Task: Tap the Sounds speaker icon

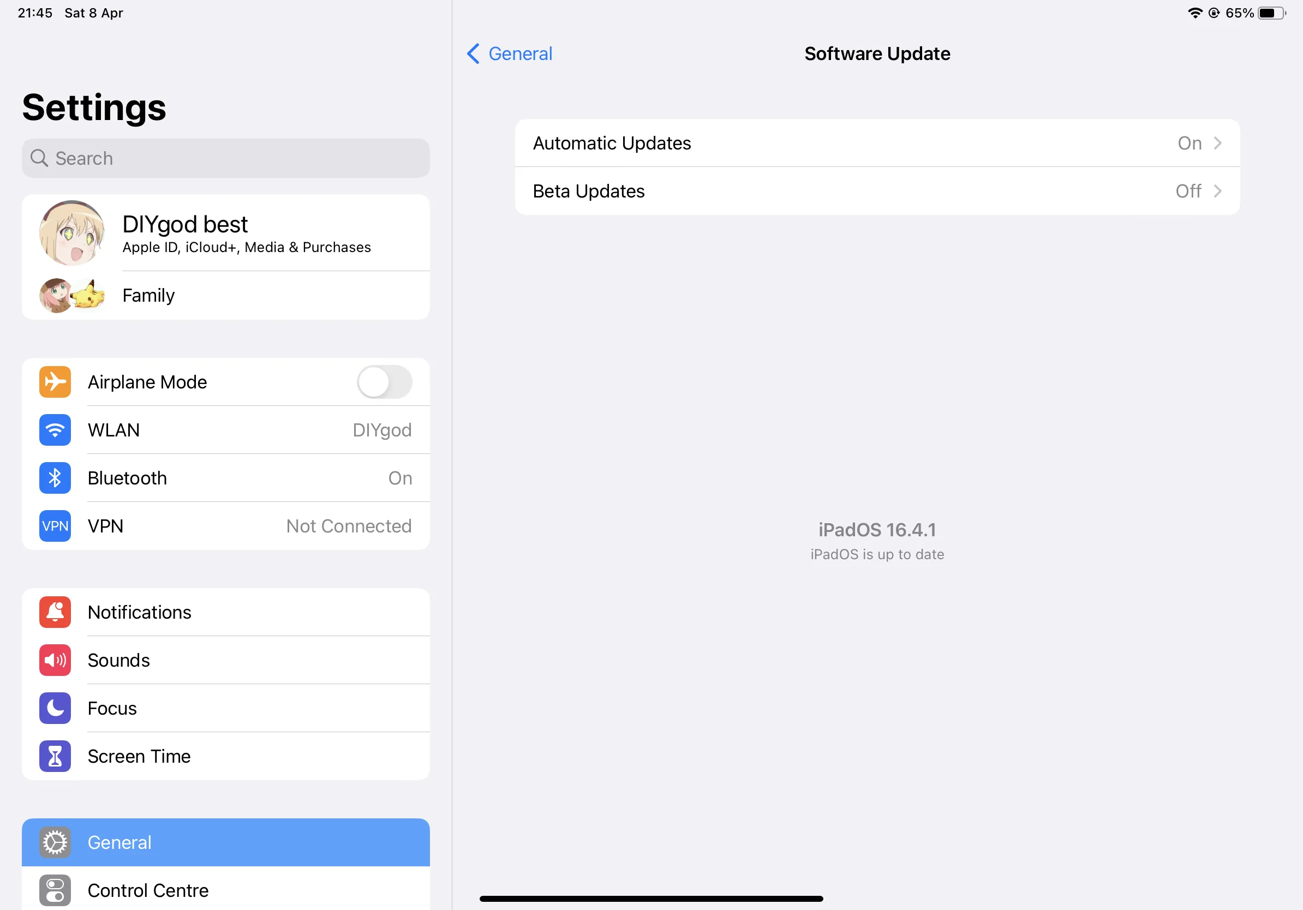Action: pyautogui.click(x=55, y=660)
